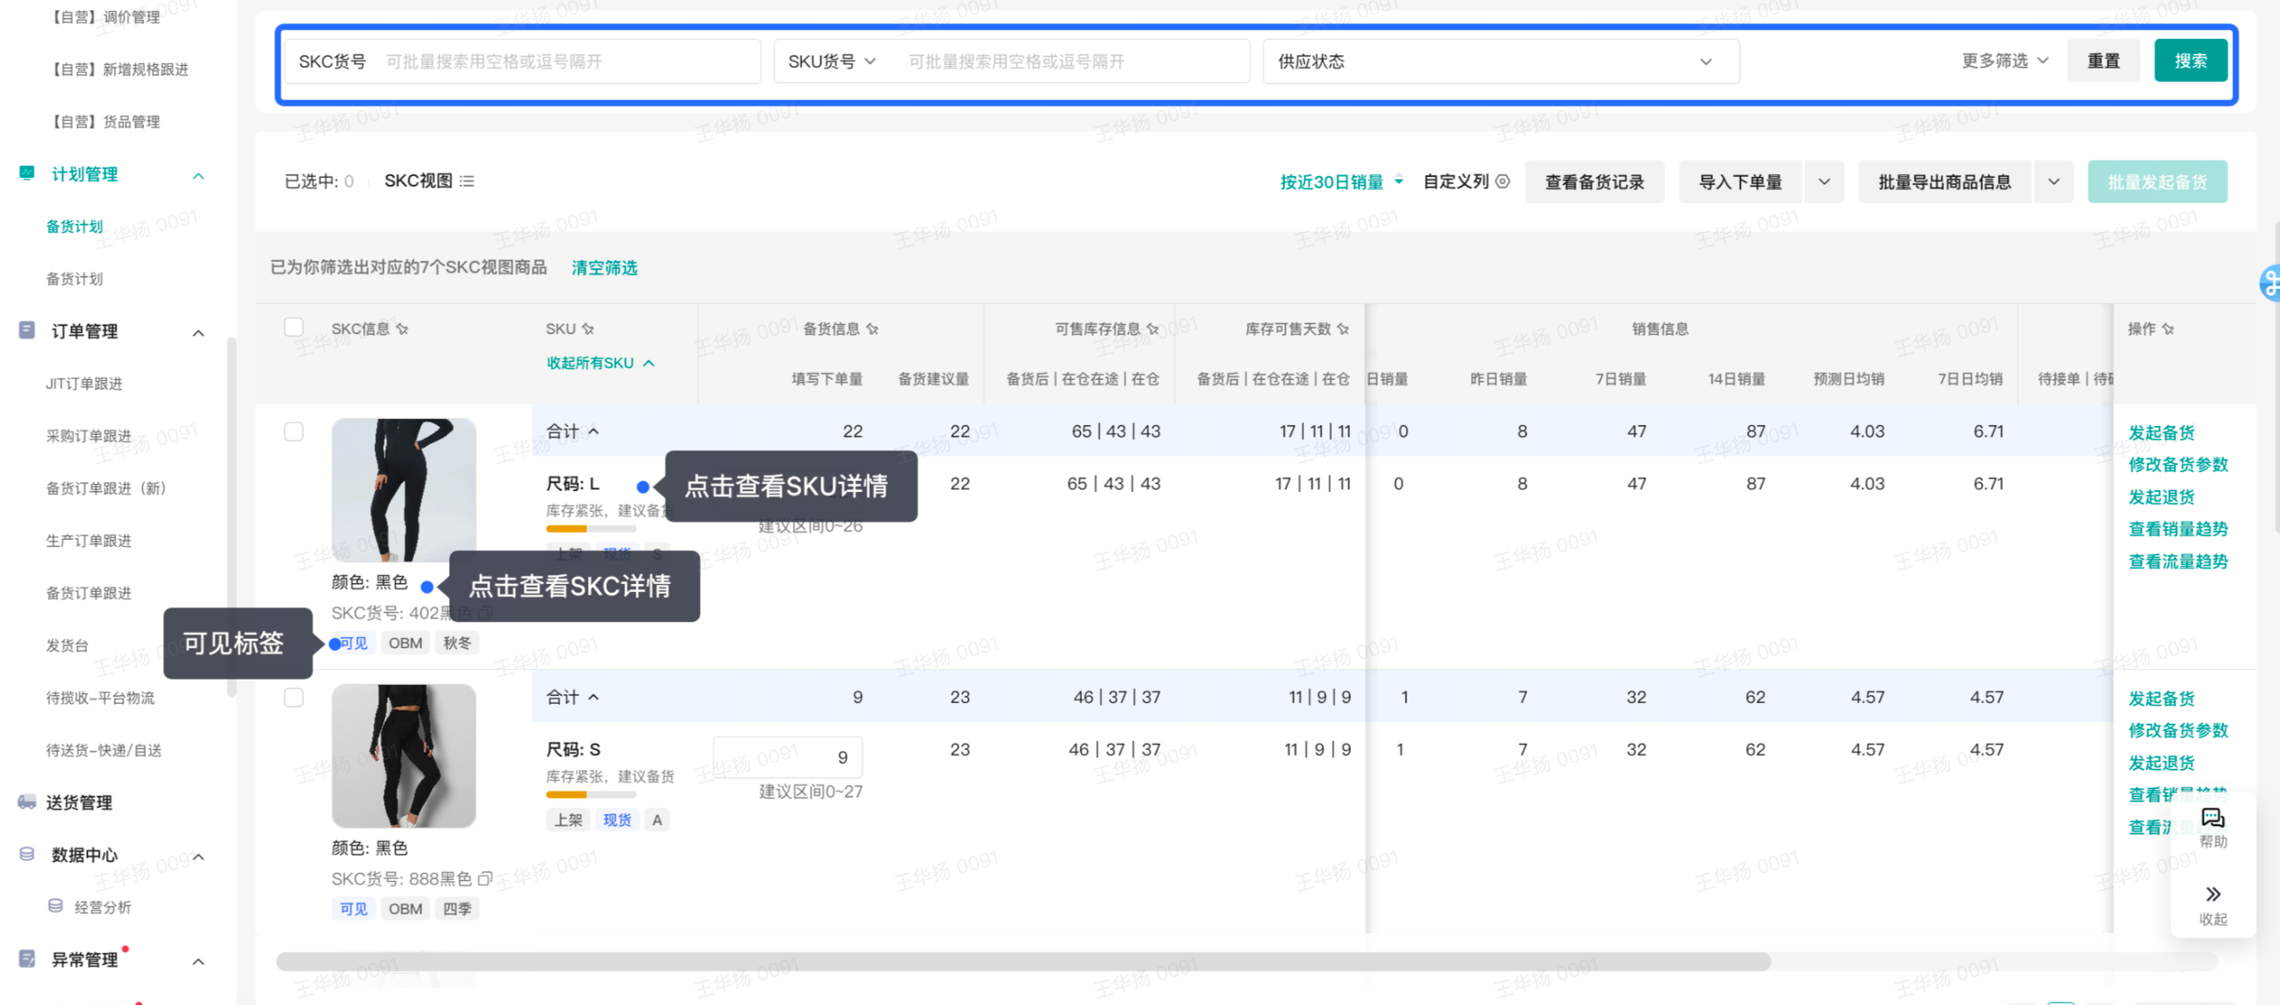2280x1005 pixels.
Task: Collapse the 数据中心 menu section
Action: (x=198, y=857)
